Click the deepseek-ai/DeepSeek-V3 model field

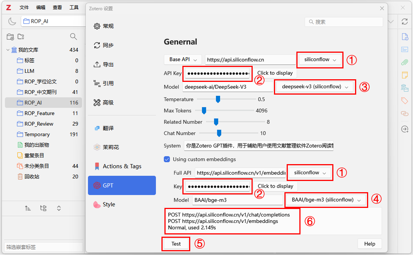tap(228, 87)
